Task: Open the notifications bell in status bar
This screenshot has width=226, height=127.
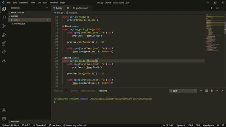Action: pos(223,125)
